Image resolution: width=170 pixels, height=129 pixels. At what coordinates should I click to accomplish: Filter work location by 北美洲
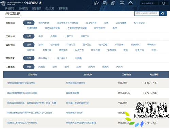pos(91,67)
